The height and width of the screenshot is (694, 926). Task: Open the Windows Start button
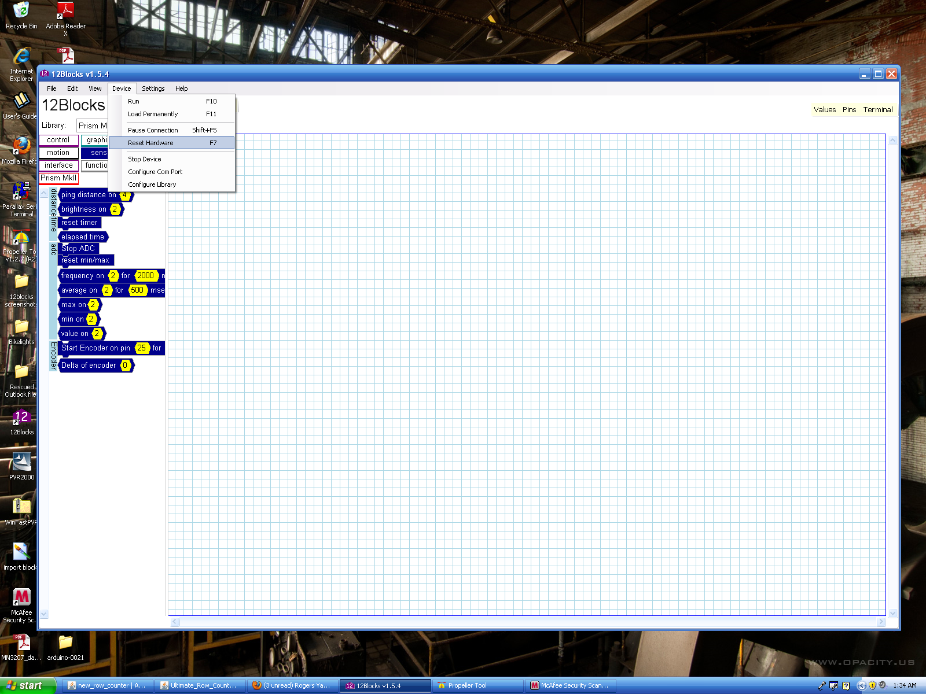point(27,685)
